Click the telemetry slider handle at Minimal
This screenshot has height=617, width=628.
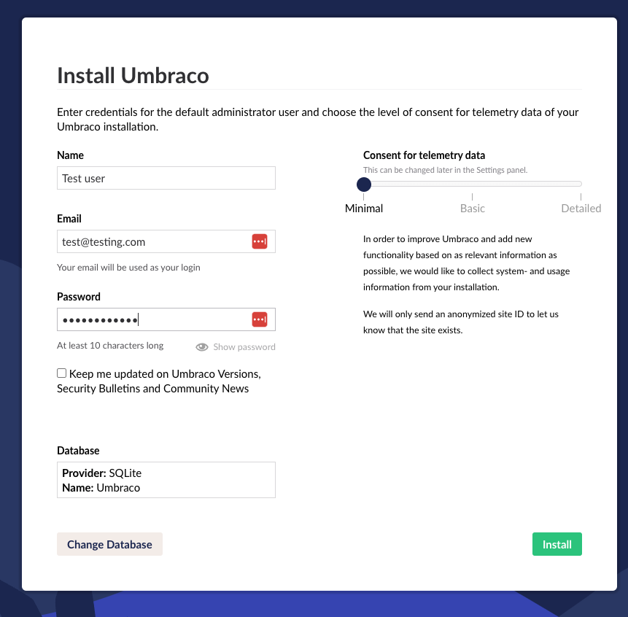coord(364,185)
